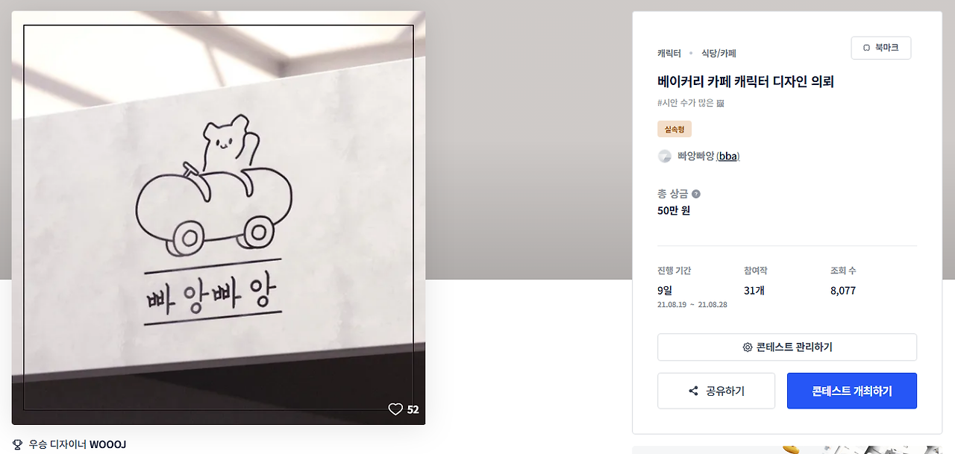Screen dimensions: 955x454
Task: Toggle the 북마크 bookmark button
Action: point(881,48)
